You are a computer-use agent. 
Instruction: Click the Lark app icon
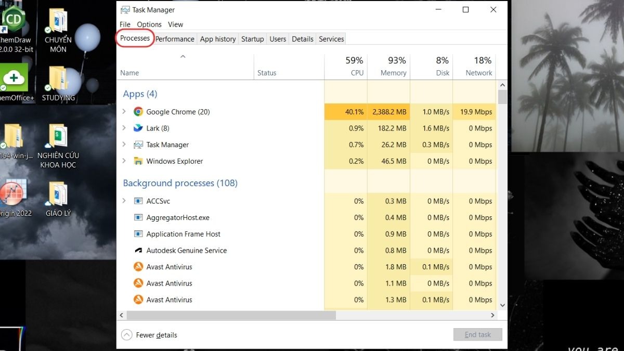[138, 128]
